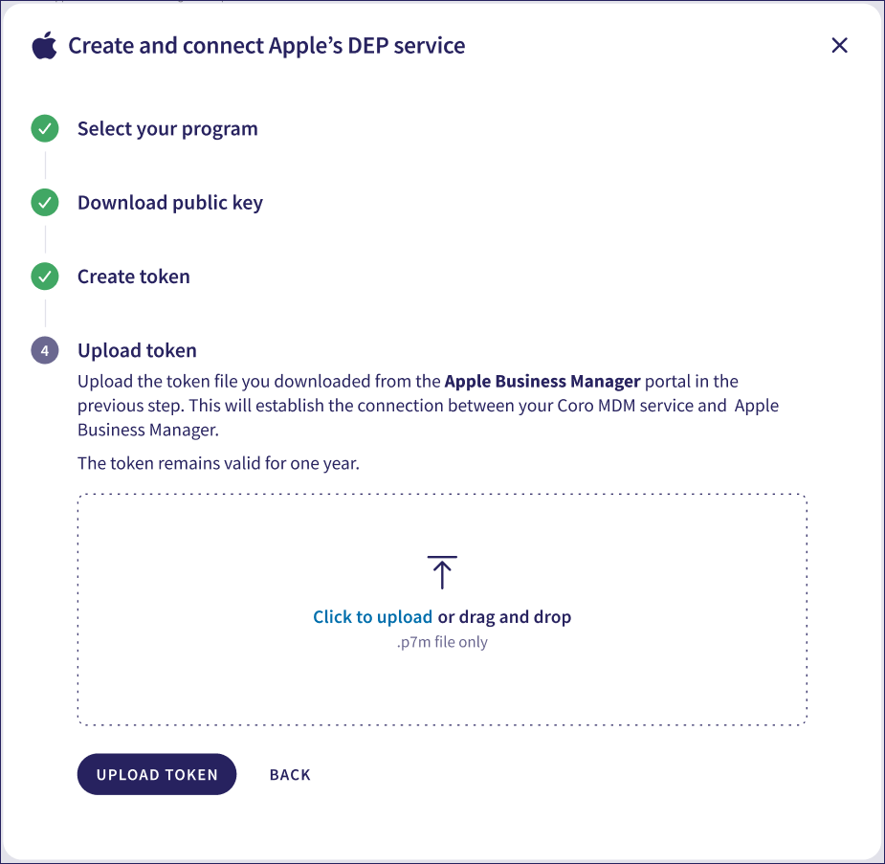885x864 pixels.
Task: Click the dialog title 'Create and connect Apple's DEP service'
Action: [266, 45]
